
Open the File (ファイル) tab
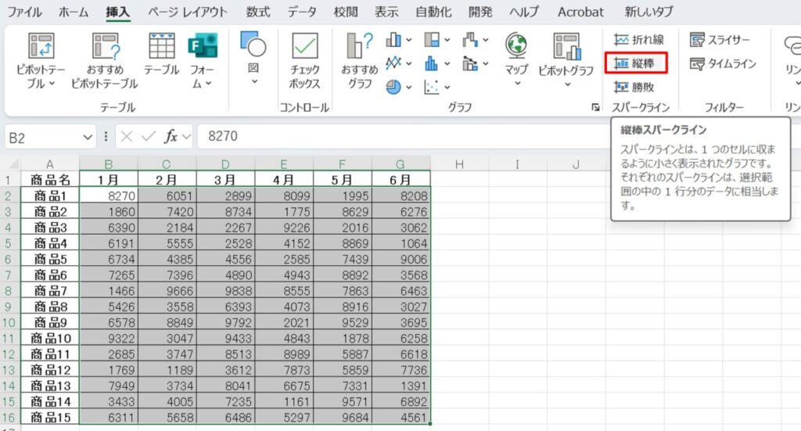click(x=24, y=12)
